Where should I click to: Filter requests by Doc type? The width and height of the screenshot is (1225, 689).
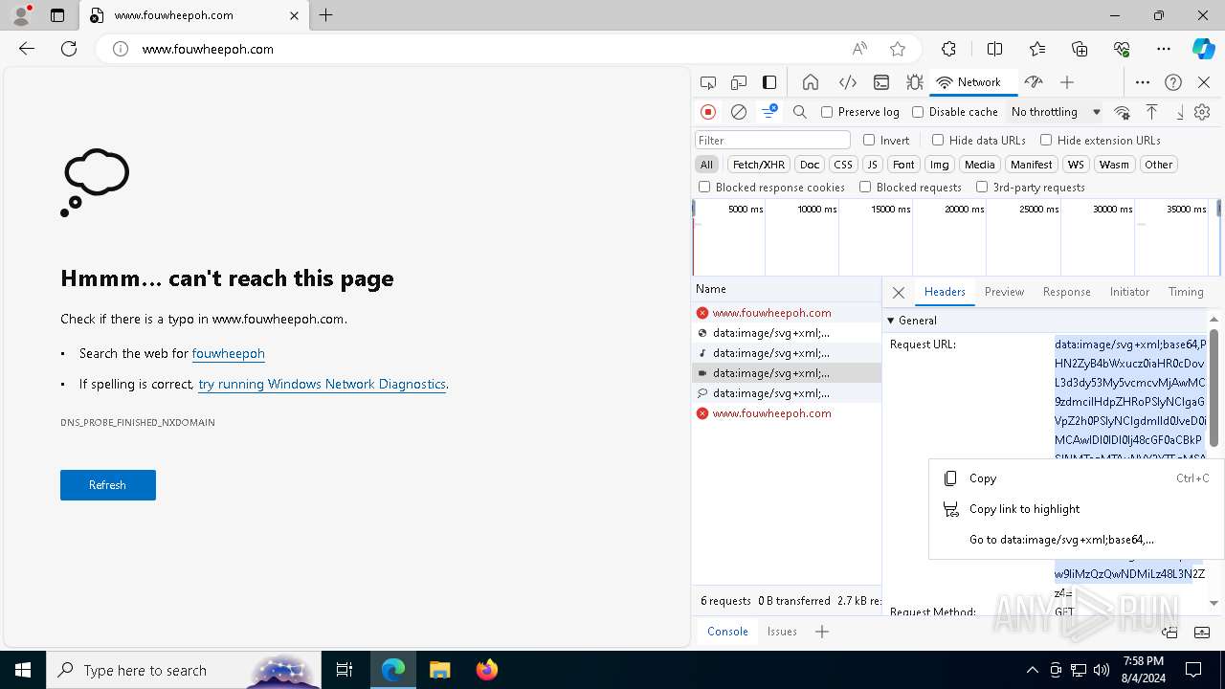click(x=810, y=165)
